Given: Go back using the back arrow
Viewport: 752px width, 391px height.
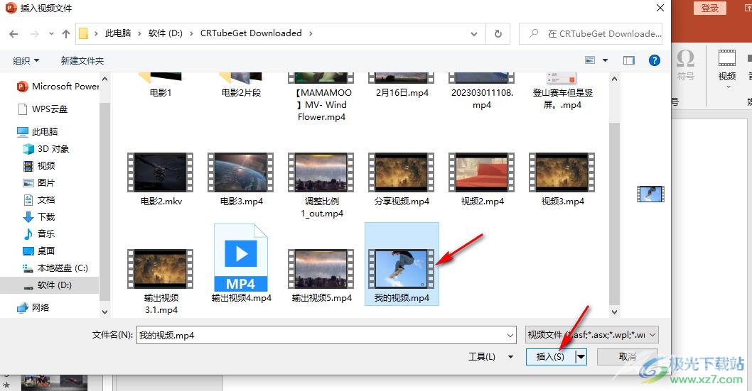Looking at the screenshot, I should 14,34.
